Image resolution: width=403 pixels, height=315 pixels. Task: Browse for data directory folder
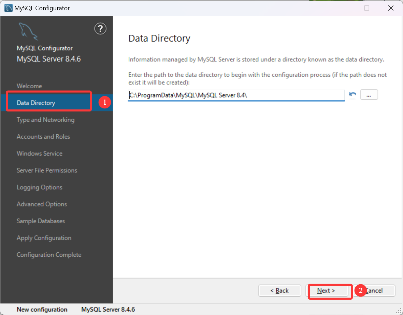pos(369,95)
